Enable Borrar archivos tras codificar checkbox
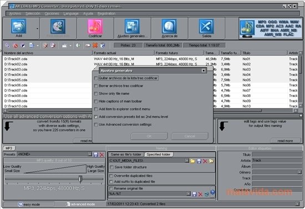The height and width of the screenshot is (209, 305). click(x=96, y=86)
